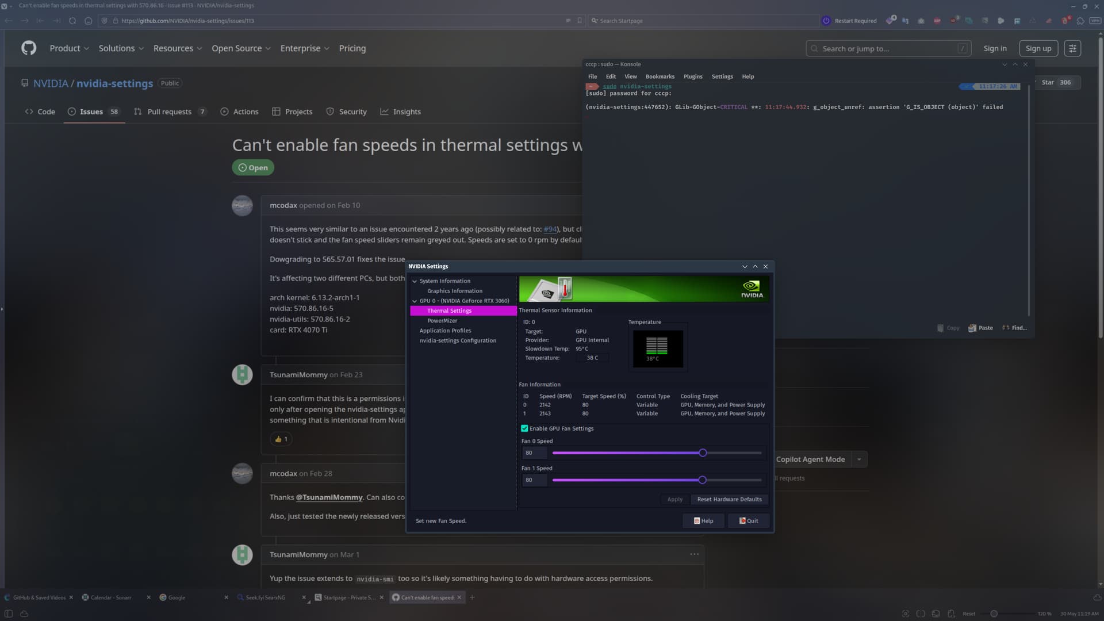The height and width of the screenshot is (621, 1104).
Task: Click the GitHub search or jump to field
Action: pos(888,48)
